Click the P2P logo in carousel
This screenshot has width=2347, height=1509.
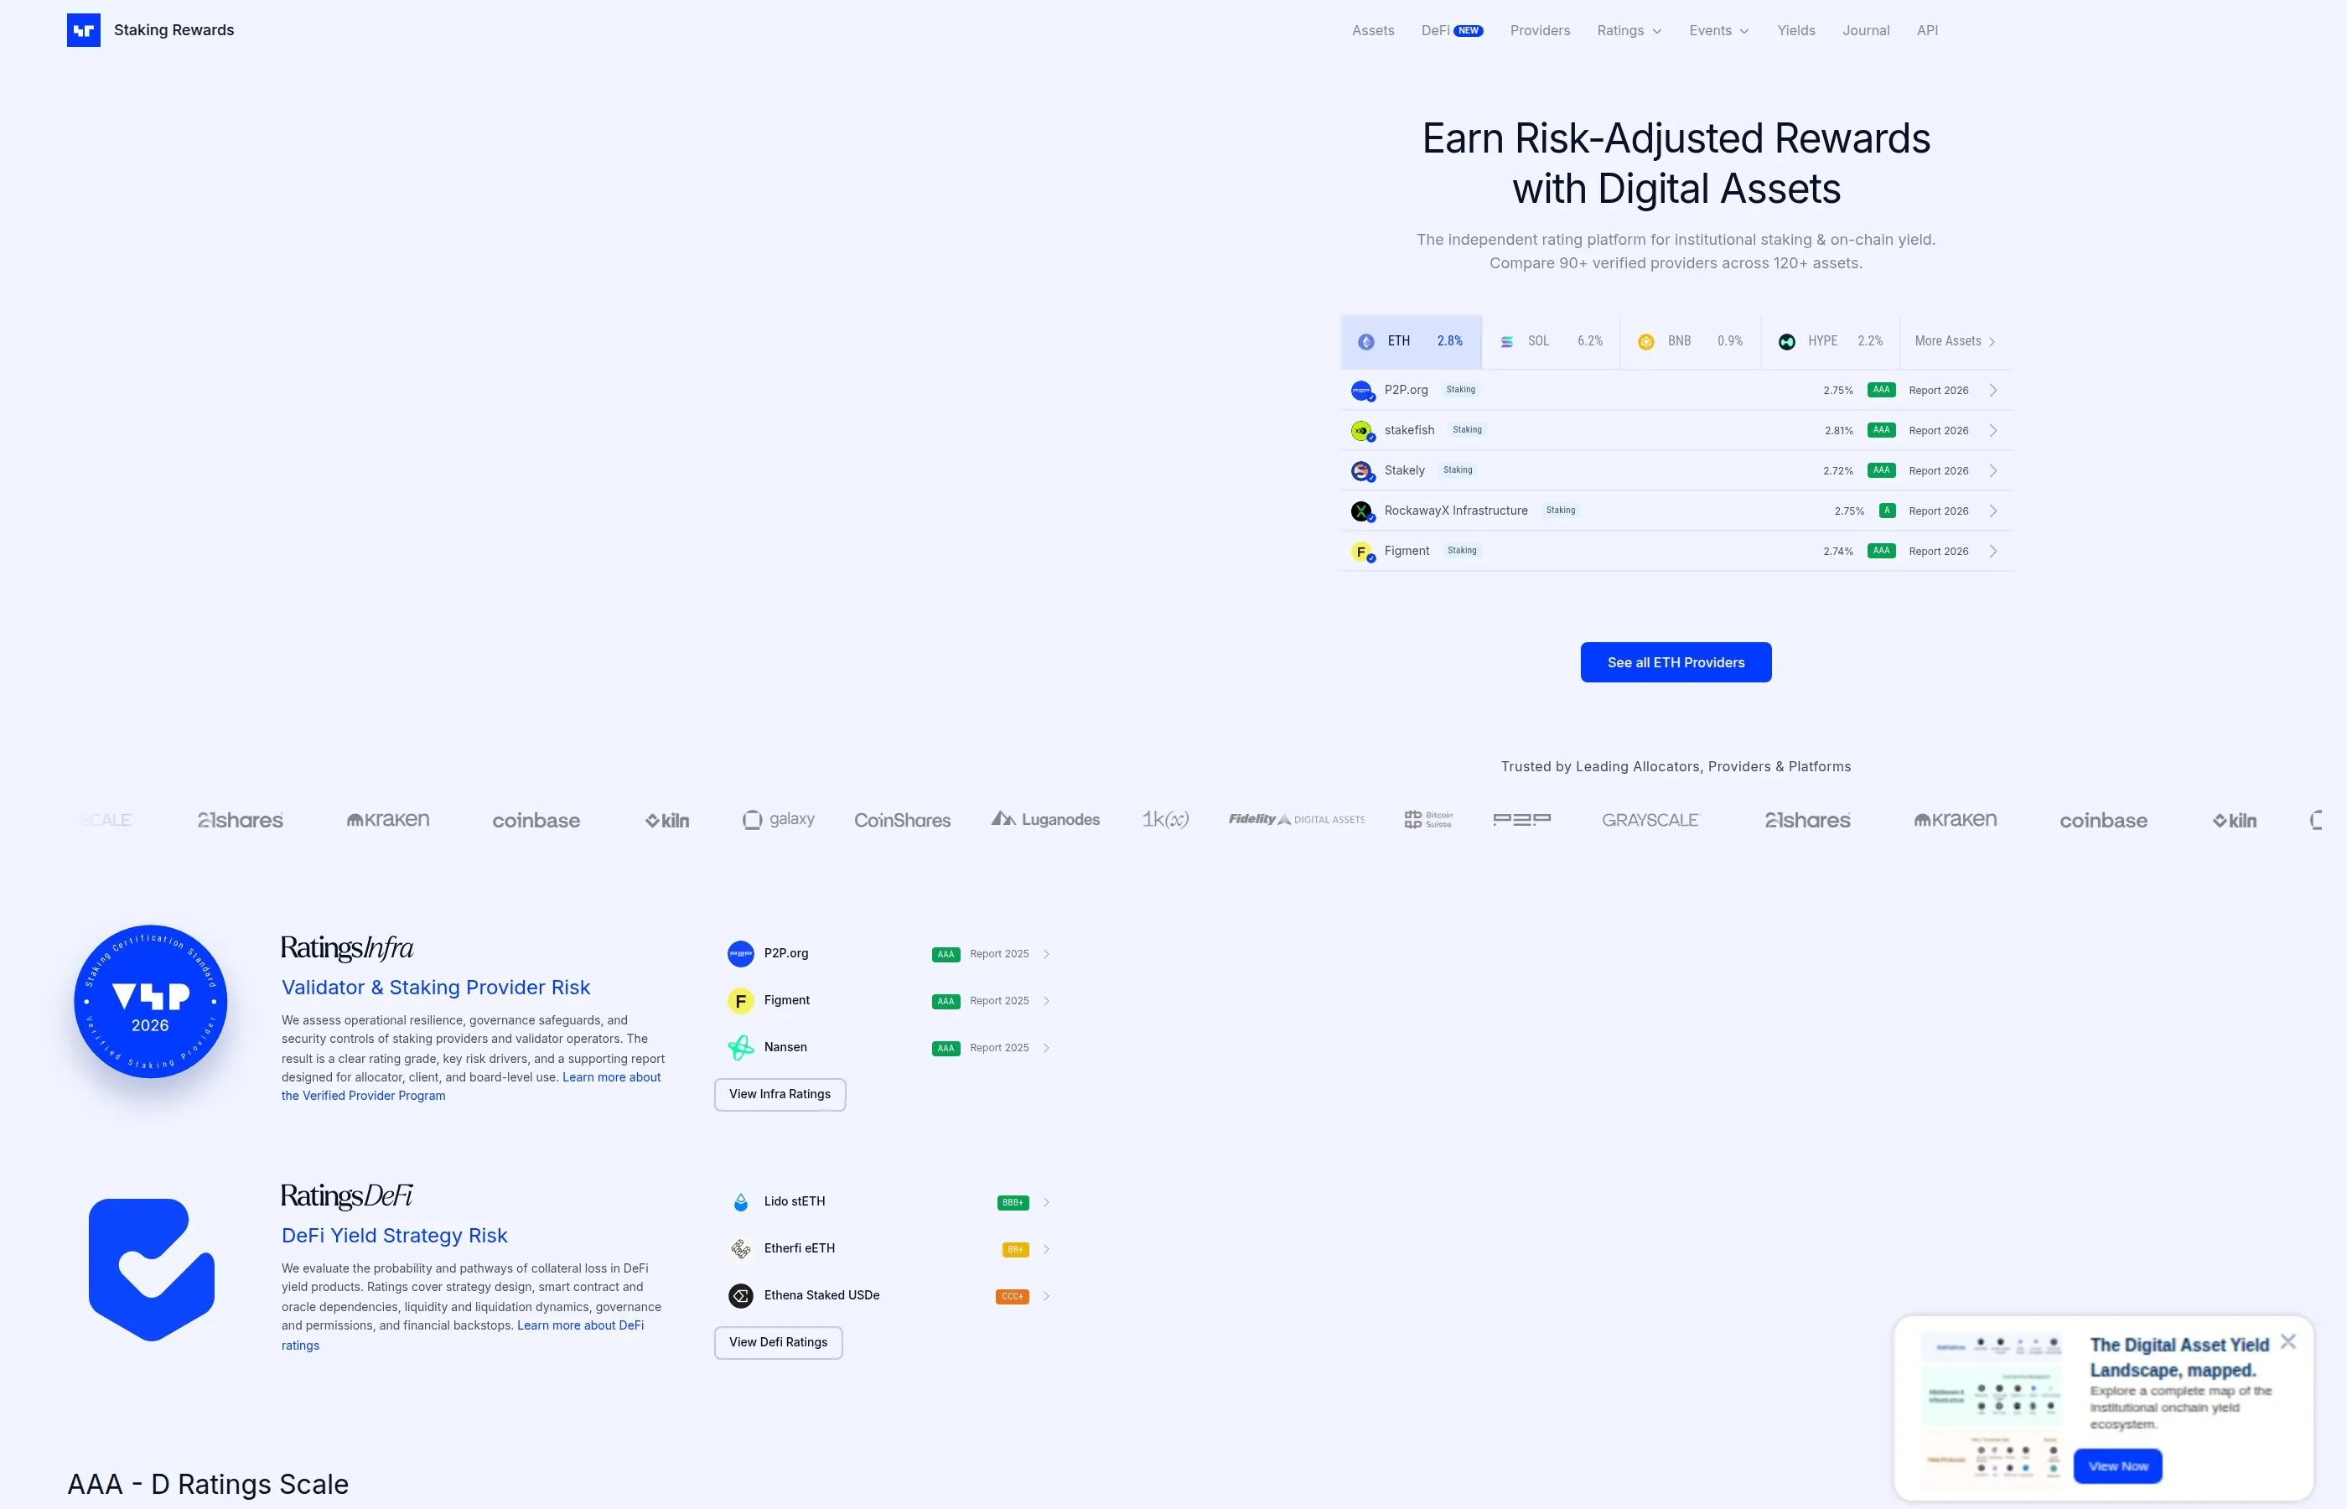(1521, 820)
